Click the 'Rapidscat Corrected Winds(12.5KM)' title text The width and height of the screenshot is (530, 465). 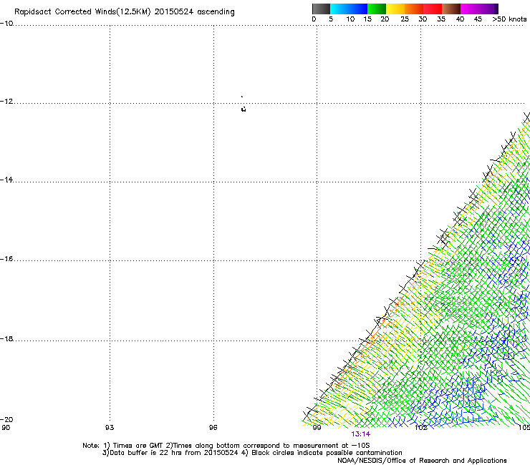point(82,12)
